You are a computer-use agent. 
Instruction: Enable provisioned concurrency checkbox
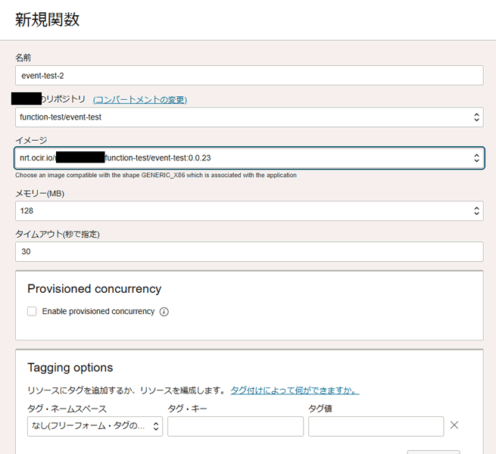pos(32,311)
